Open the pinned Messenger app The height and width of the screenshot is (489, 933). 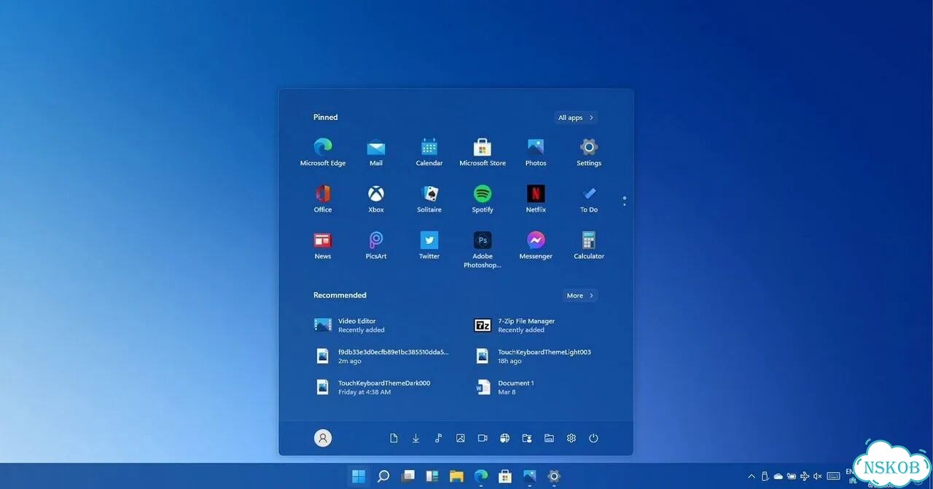click(x=536, y=246)
